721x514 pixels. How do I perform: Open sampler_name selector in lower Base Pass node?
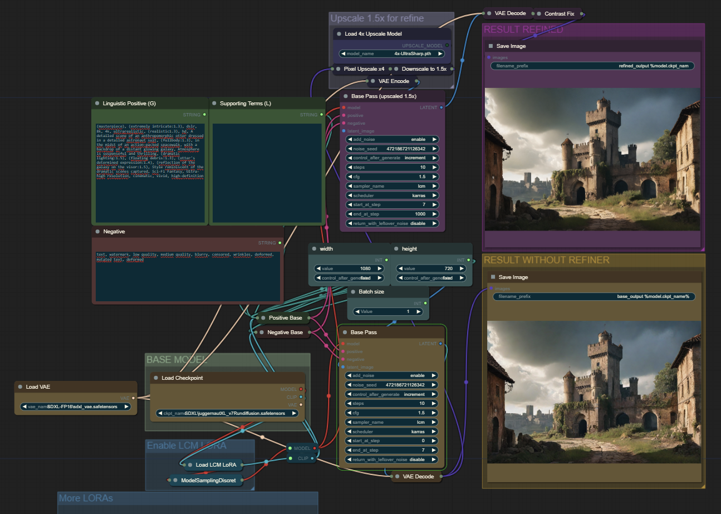[391, 422]
